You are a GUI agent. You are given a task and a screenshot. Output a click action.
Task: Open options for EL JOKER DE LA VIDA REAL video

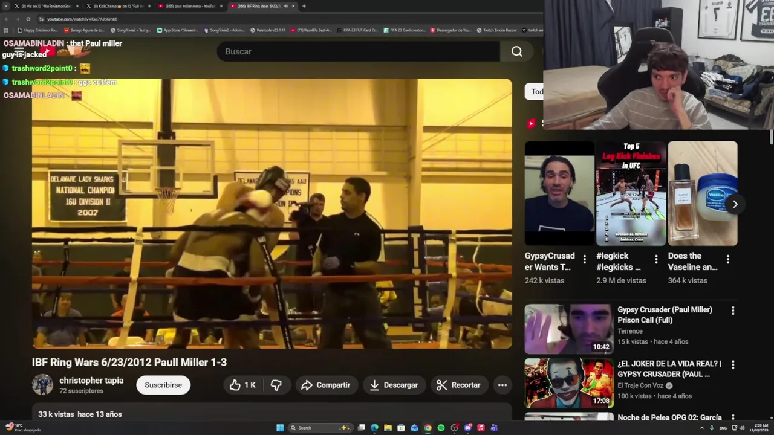(733, 365)
